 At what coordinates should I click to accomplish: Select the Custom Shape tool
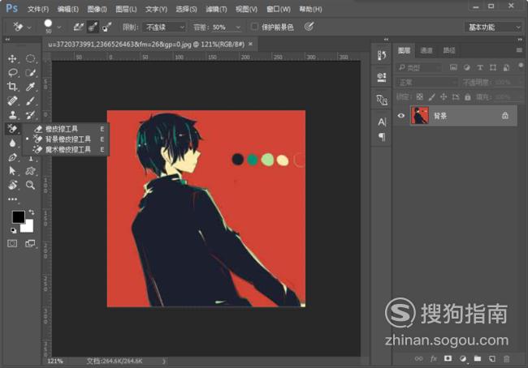tap(30, 171)
